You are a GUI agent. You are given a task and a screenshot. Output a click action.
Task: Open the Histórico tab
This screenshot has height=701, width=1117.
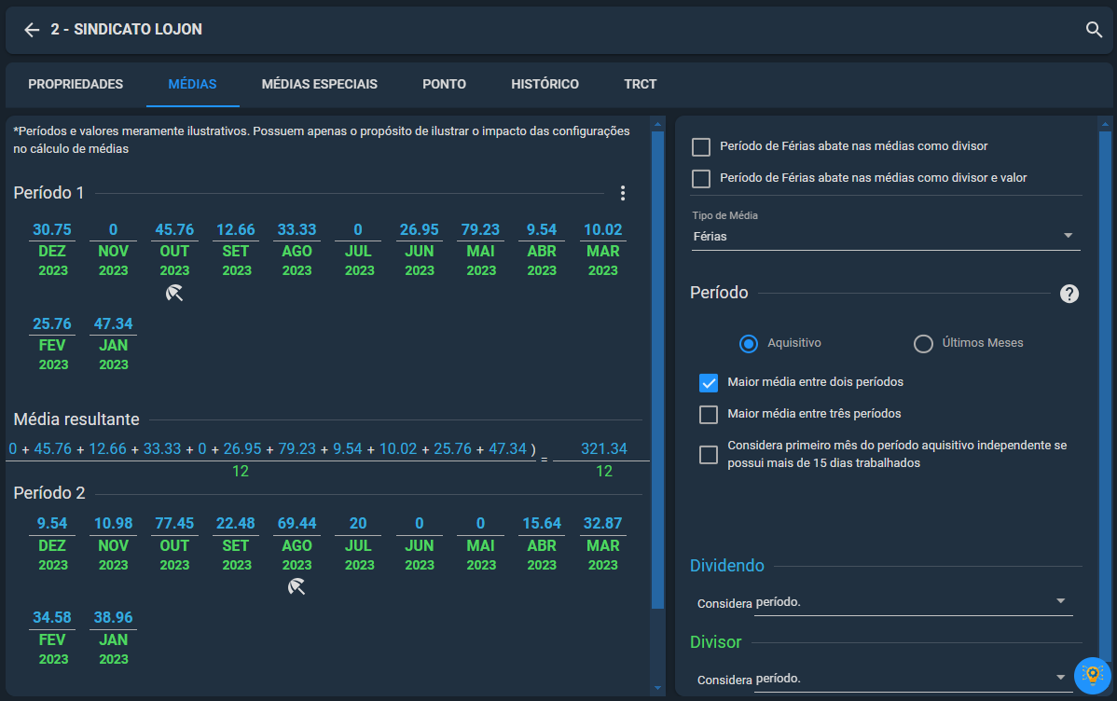[x=545, y=84]
